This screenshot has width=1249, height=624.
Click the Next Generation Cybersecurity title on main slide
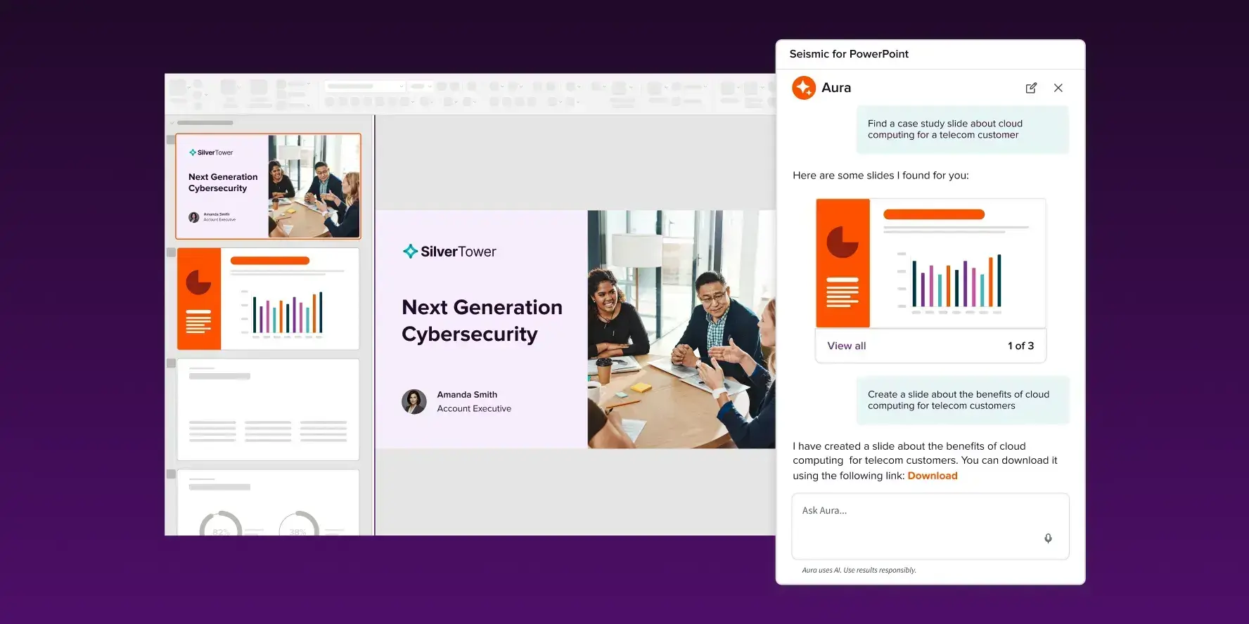[x=482, y=320]
